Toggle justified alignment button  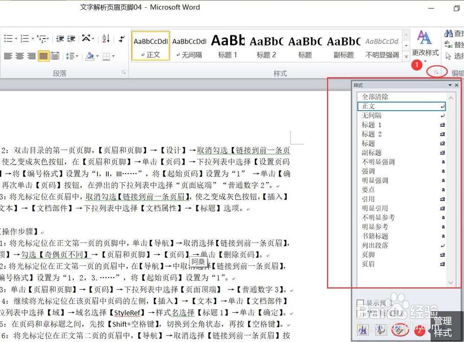pyautogui.click(x=43, y=56)
